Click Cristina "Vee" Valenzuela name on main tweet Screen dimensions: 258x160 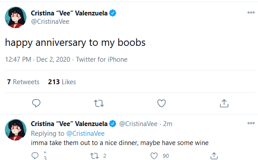[69, 13]
